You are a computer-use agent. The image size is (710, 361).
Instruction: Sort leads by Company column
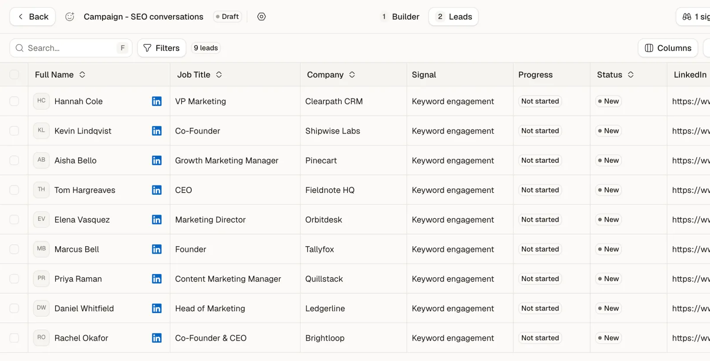coord(352,75)
